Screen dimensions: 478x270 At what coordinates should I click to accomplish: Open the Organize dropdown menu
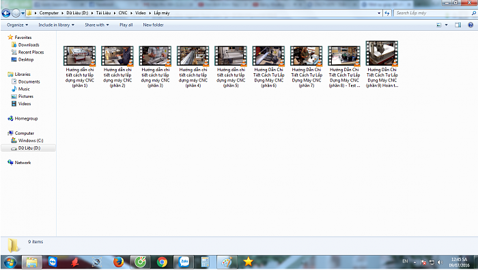17,25
